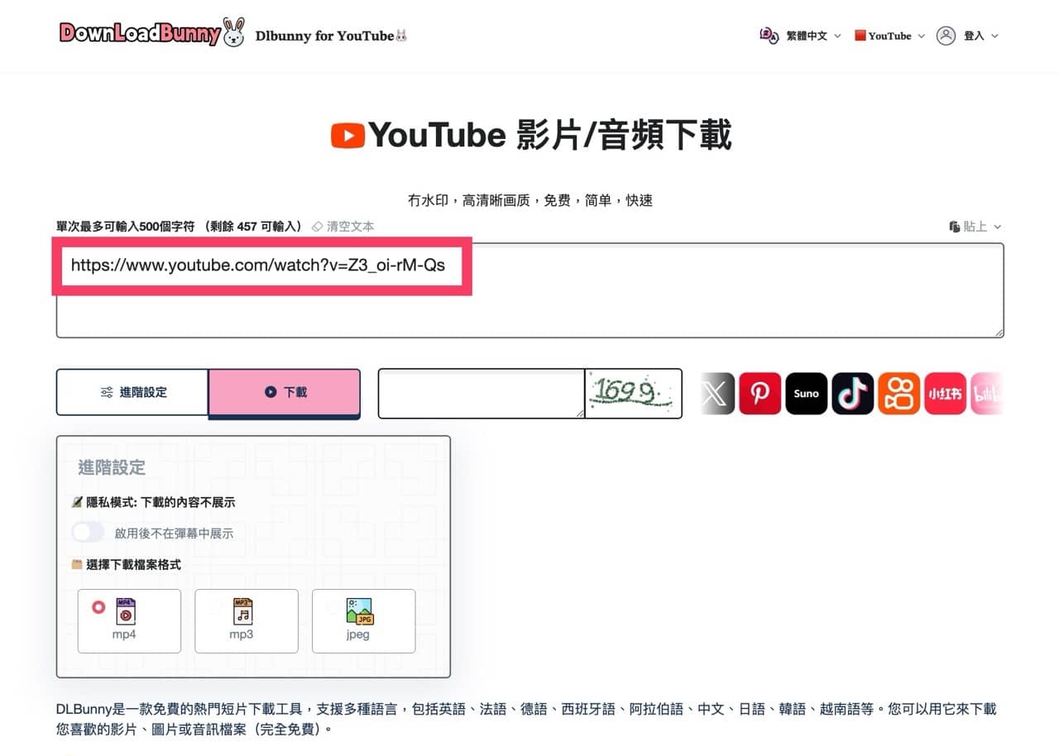Click the JPG image file icon
The height and width of the screenshot is (756, 1059).
coord(360,611)
